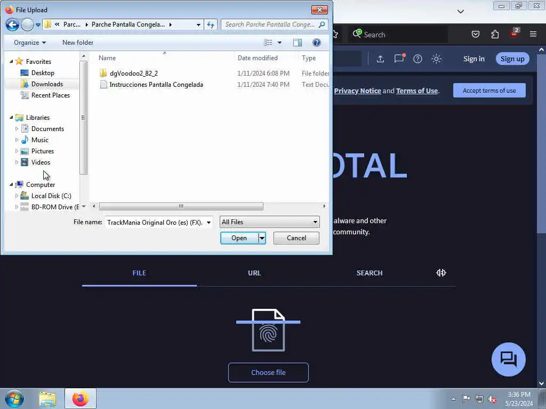Open Pocket icon in Firefox toolbar
This screenshot has height=409, width=546.
point(475,34)
